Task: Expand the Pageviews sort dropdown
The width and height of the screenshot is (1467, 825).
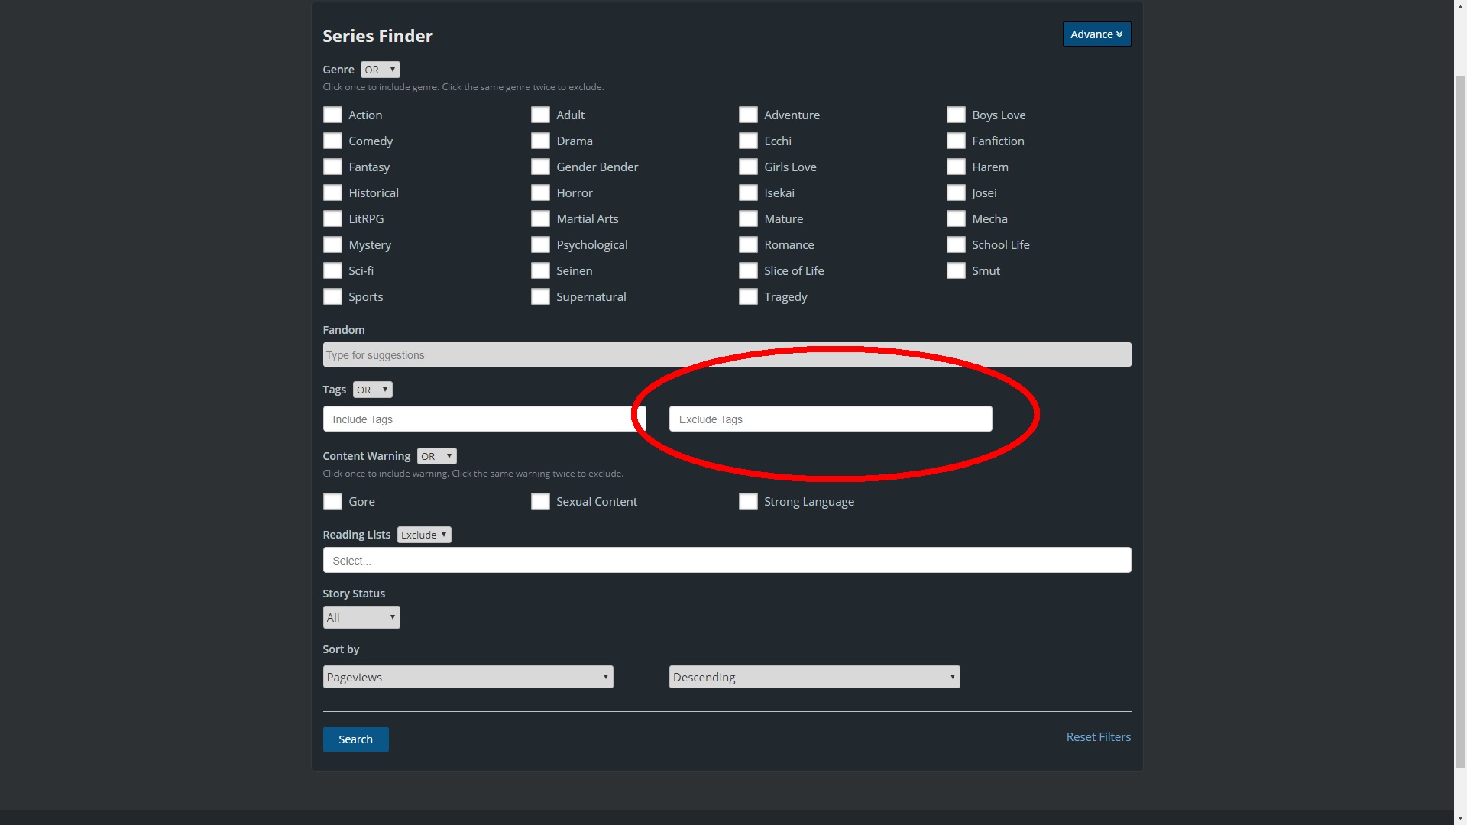Action: (x=468, y=677)
